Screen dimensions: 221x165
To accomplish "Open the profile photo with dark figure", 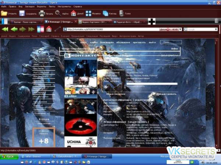I will (81, 68).
